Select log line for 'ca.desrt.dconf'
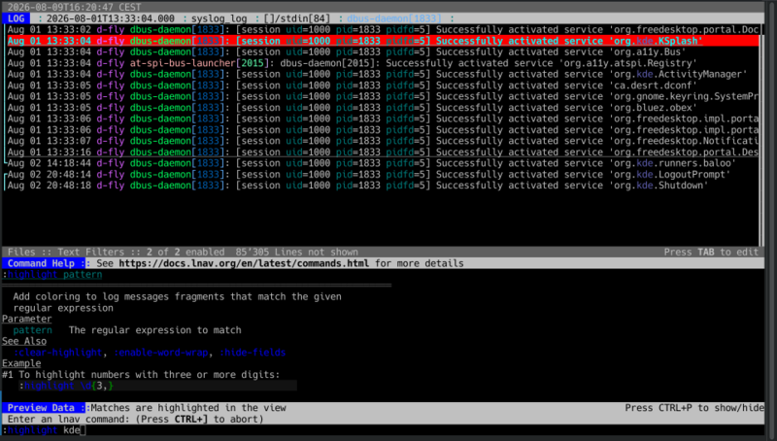Viewport: 777px width, 441px height. [383, 85]
